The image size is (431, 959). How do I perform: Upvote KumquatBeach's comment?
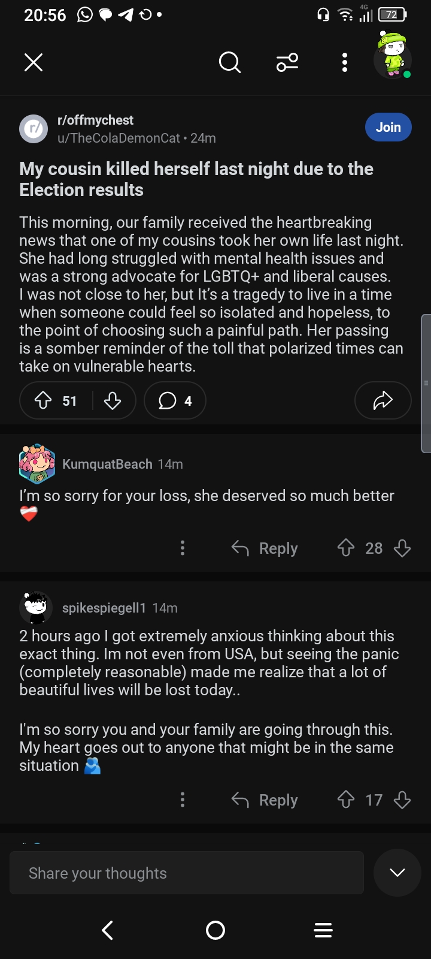tap(346, 548)
